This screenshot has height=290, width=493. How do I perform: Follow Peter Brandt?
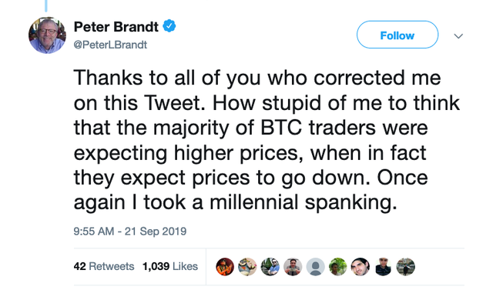click(x=397, y=35)
